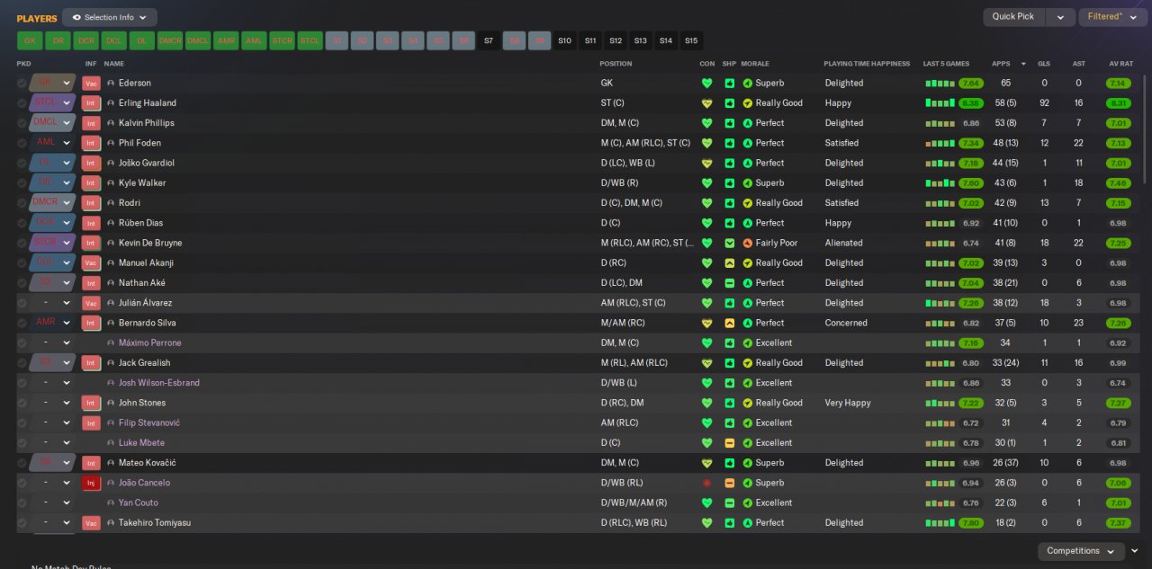Image resolution: width=1152 pixels, height=569 pixels.
Task: Click the condition heart icon for Ederson
Action: coord(706,83)
